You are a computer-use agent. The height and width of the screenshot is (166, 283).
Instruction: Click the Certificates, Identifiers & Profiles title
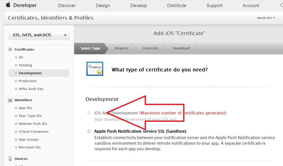pyautogui.click(x=51, y=18)
